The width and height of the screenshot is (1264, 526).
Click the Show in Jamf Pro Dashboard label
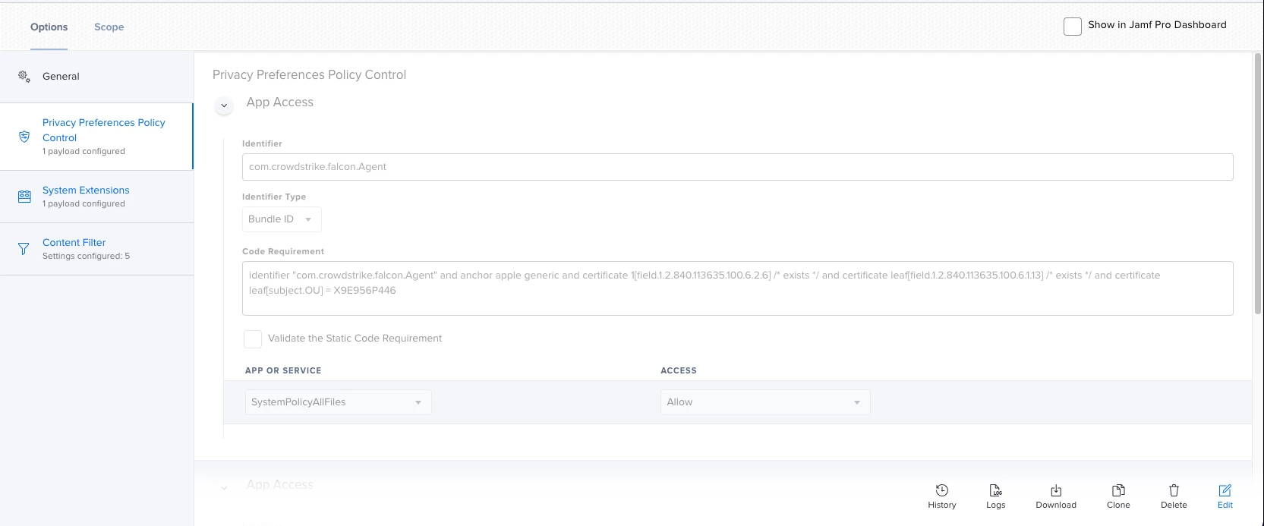click(x=1157, y=24)
